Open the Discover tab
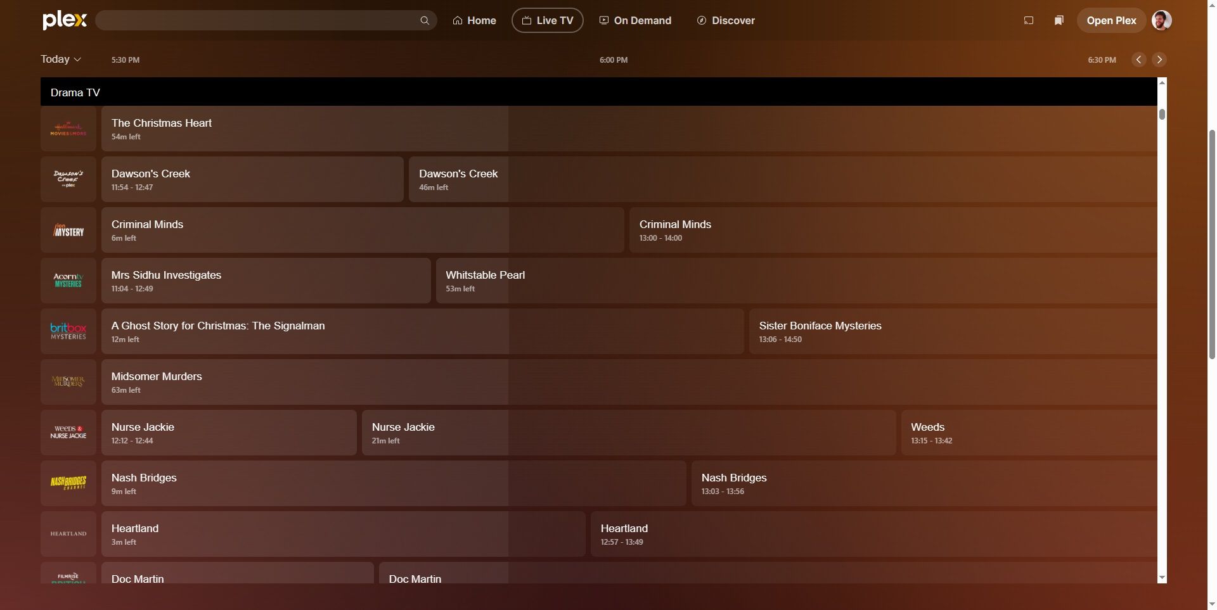The width and height of the screenshot is (1217, 610). click(726, 20)
